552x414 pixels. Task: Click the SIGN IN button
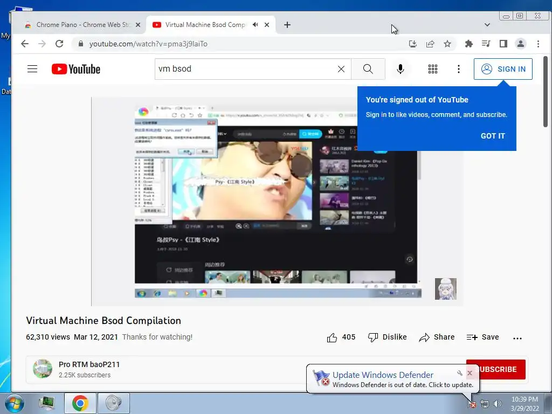[x=503, y=69]
